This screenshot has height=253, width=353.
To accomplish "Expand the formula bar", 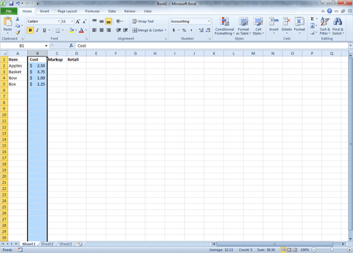I will coord(350,46).
